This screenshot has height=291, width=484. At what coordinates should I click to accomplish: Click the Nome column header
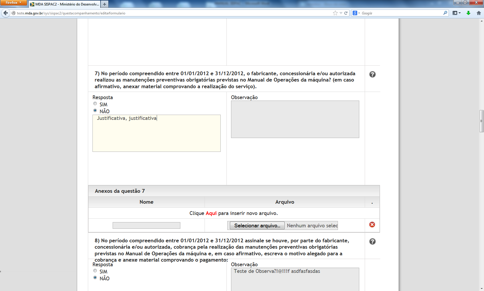click(146, 202)
